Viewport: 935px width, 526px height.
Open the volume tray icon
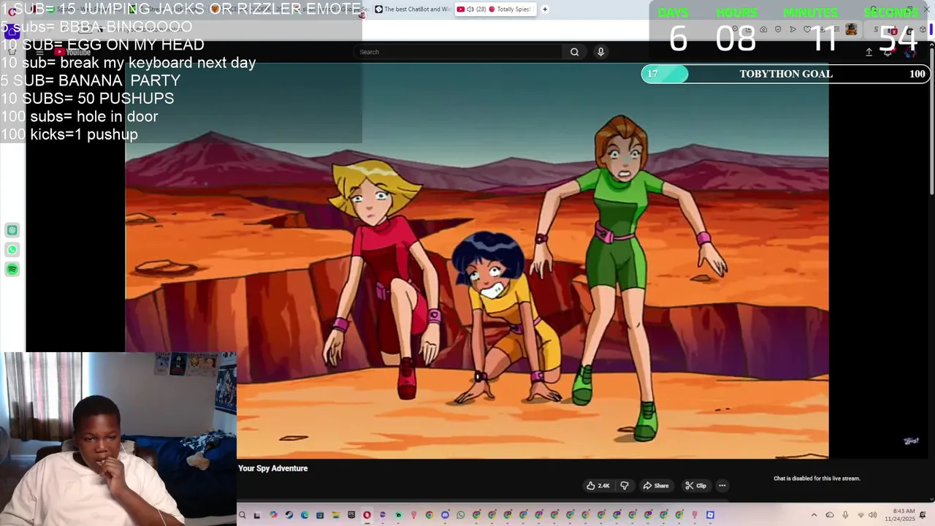pos(872,515)
